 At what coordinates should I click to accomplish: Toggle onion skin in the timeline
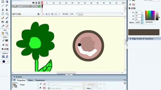click(46, 14)
